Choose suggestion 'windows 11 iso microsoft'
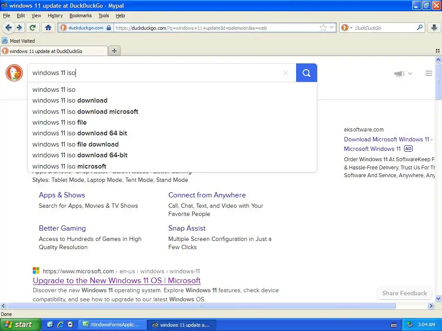The height and width of the screenshot is (331, 442). (x=172, y=166)
